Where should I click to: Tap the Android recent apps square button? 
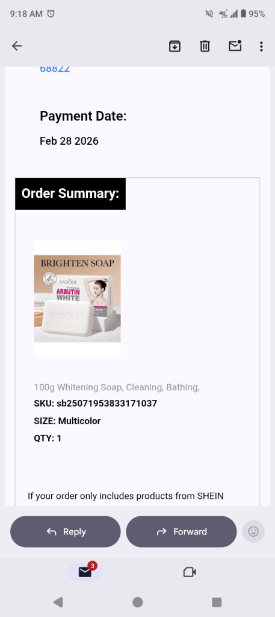pyautogui.click(x=217, y=602)
